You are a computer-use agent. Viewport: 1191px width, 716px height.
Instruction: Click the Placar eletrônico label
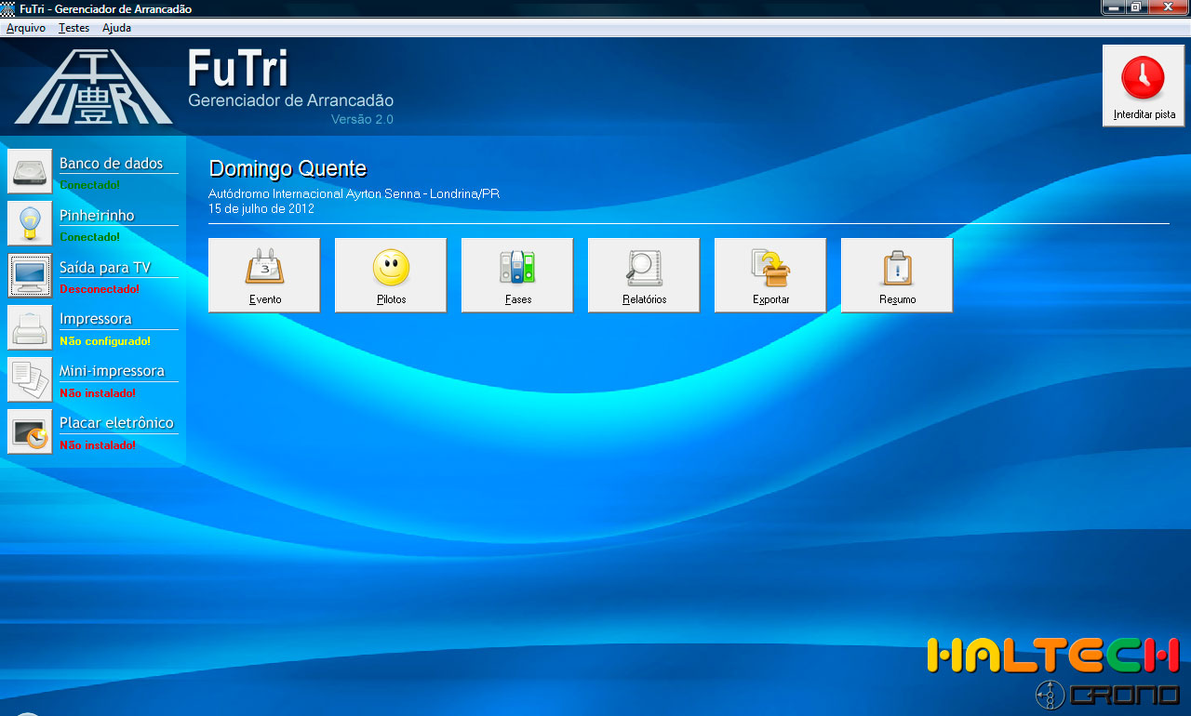[x=116, y=423]
